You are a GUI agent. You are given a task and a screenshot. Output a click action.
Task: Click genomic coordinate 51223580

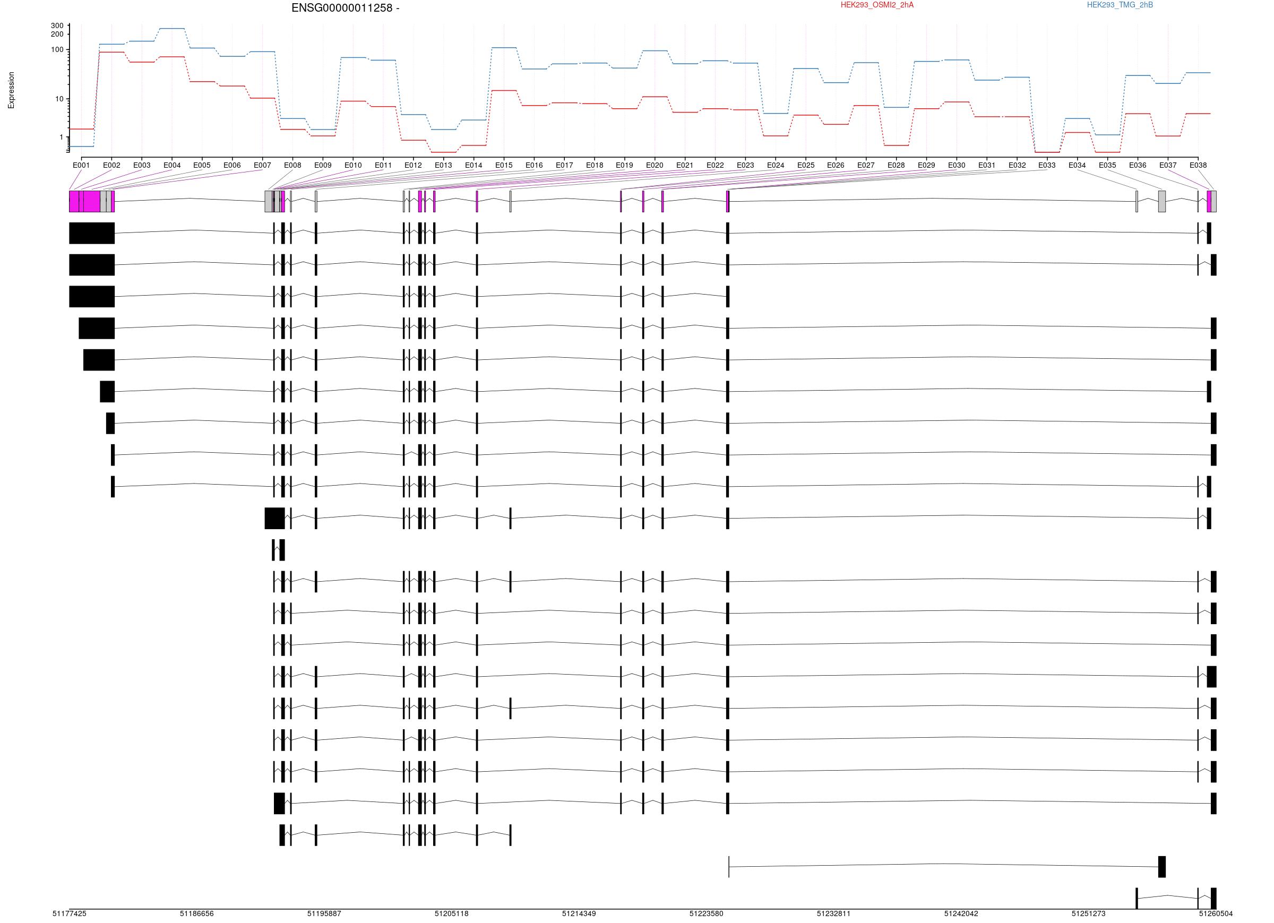706,913
